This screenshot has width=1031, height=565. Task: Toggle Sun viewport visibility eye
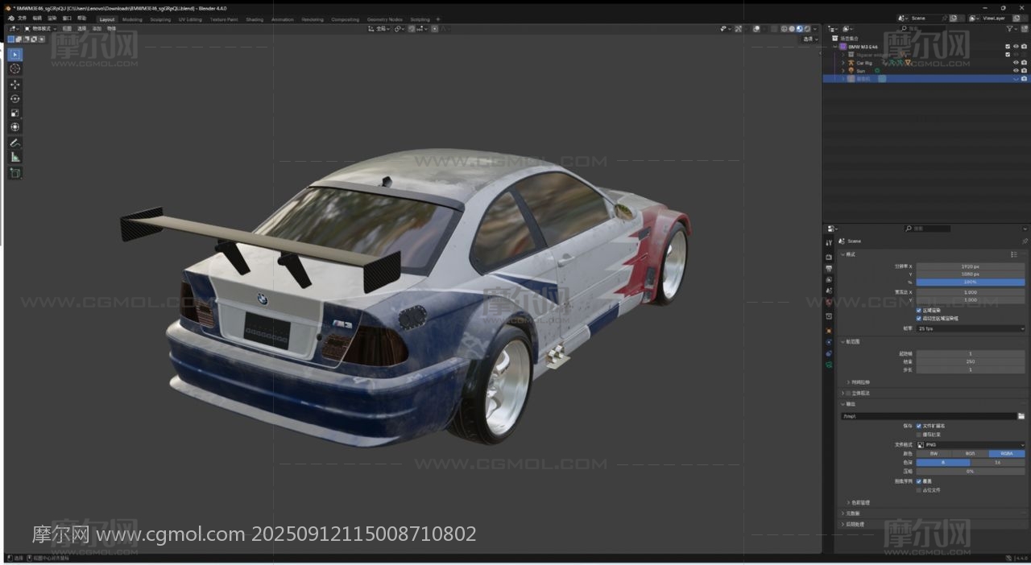coord(1016,71)
